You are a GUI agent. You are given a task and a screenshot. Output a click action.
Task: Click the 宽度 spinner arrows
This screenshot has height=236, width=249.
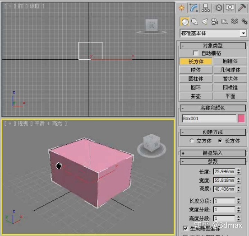point(239,180)
